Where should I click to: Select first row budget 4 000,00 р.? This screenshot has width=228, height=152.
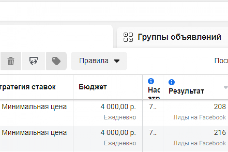click(x=118, y=107)
